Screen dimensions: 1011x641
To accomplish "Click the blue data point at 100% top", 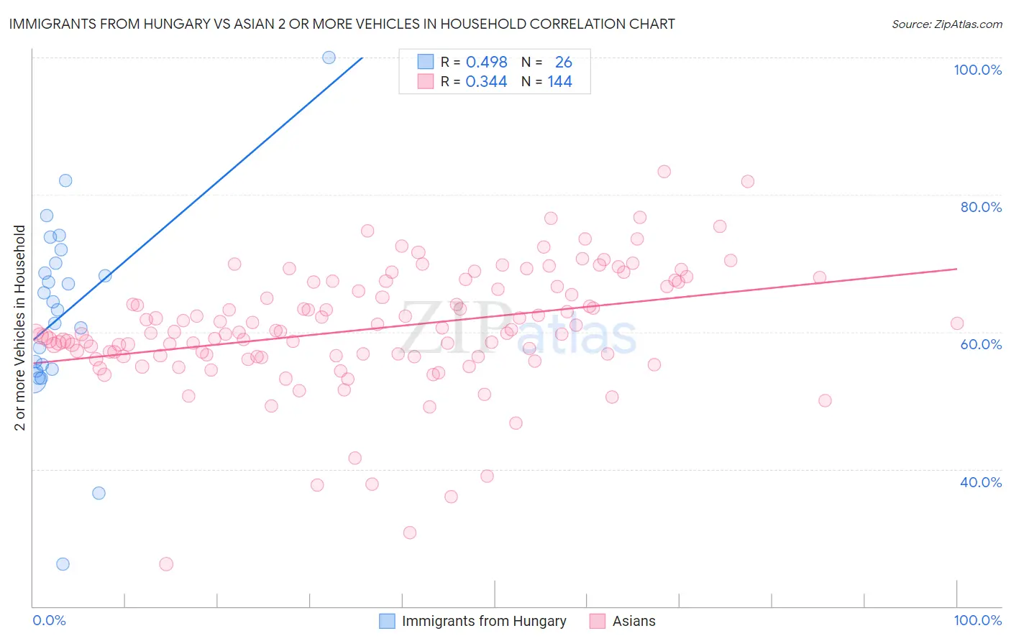I will (329, 57).
